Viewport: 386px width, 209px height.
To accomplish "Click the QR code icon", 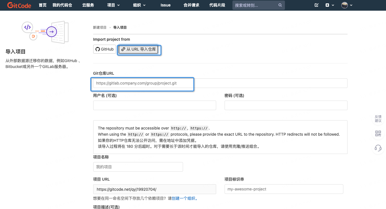I will pos(378,134).
